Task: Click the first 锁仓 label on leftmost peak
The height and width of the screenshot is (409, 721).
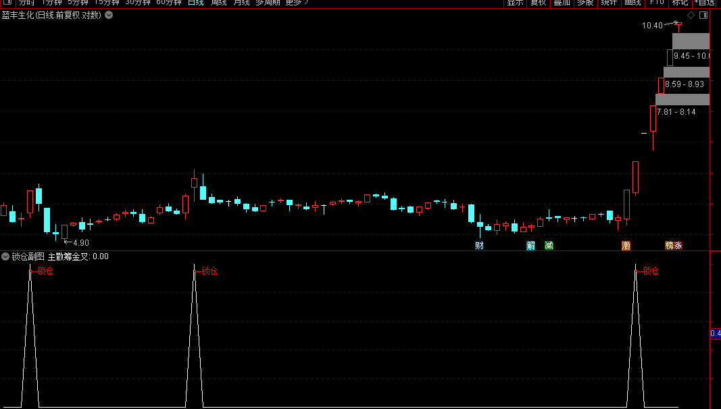Action: tap(45, 271)
